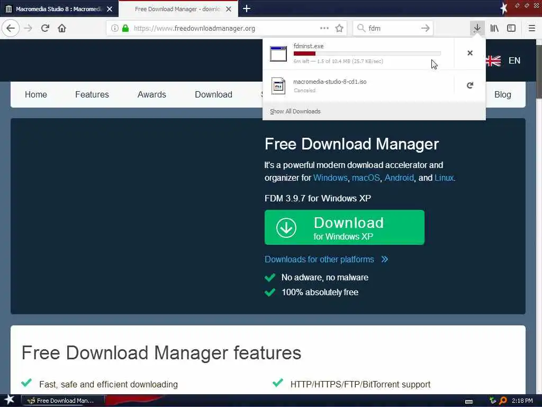Screen dimensions: 542x407
Task: Open a new tab with plus
Action: click(x=247, y=8)
